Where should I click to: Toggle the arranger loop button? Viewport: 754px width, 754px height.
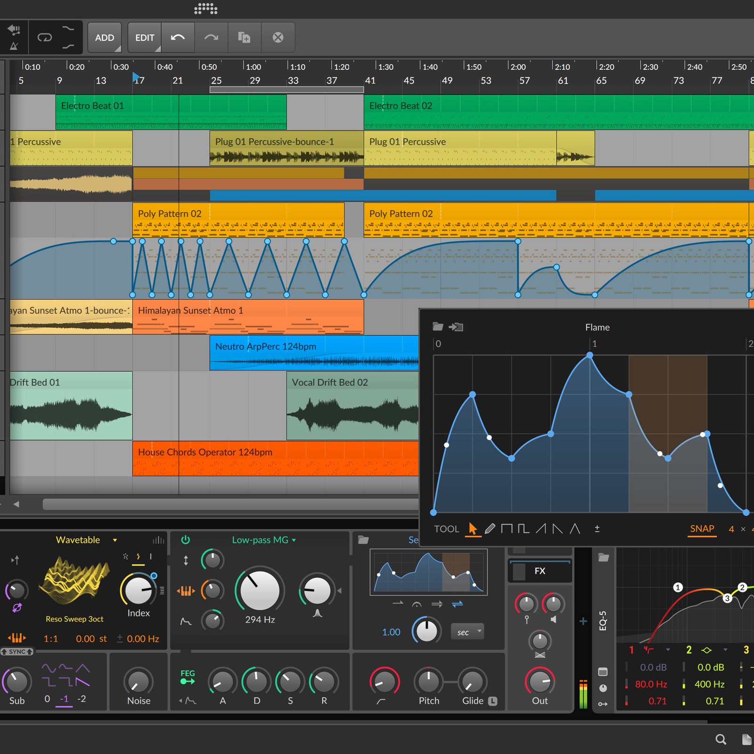coord(45,37)
